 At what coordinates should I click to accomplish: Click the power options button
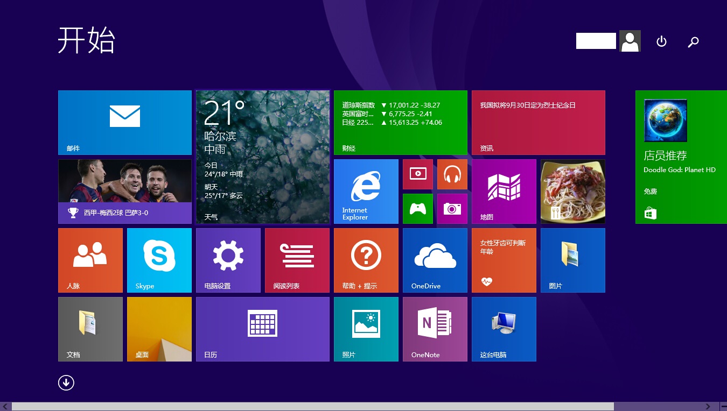pos(662,41)
